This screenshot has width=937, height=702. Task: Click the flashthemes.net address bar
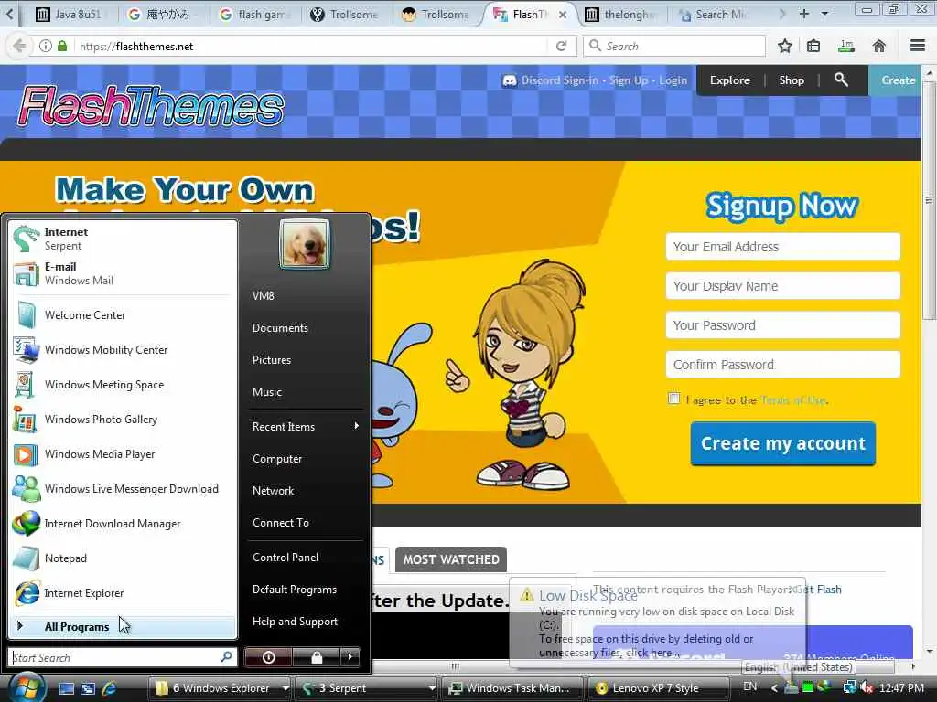[311, 46]
